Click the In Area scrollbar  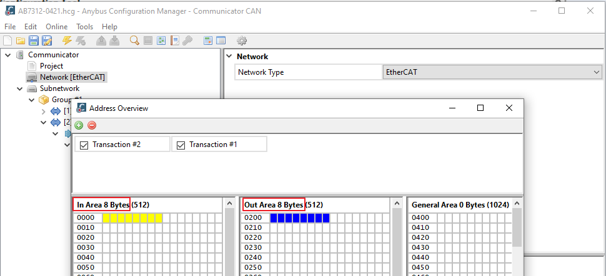coord(229,243)
